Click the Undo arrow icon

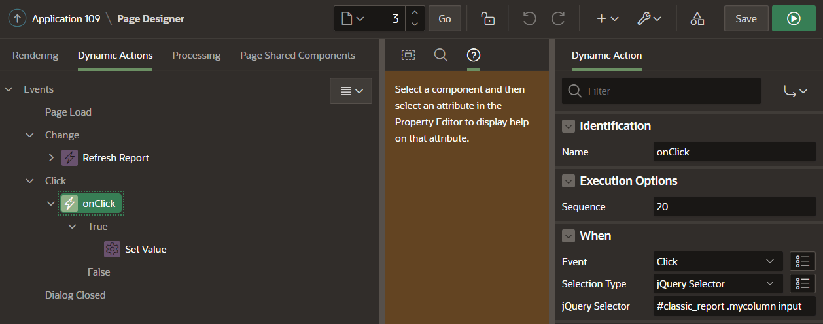[x=529, y=19]
